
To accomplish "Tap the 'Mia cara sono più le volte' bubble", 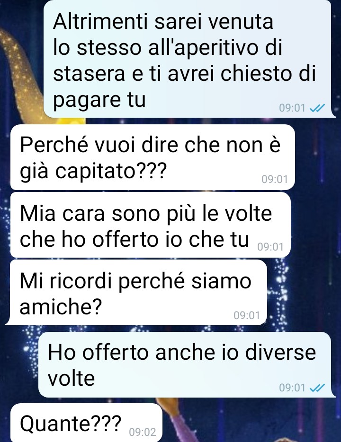I will (150, 225).
